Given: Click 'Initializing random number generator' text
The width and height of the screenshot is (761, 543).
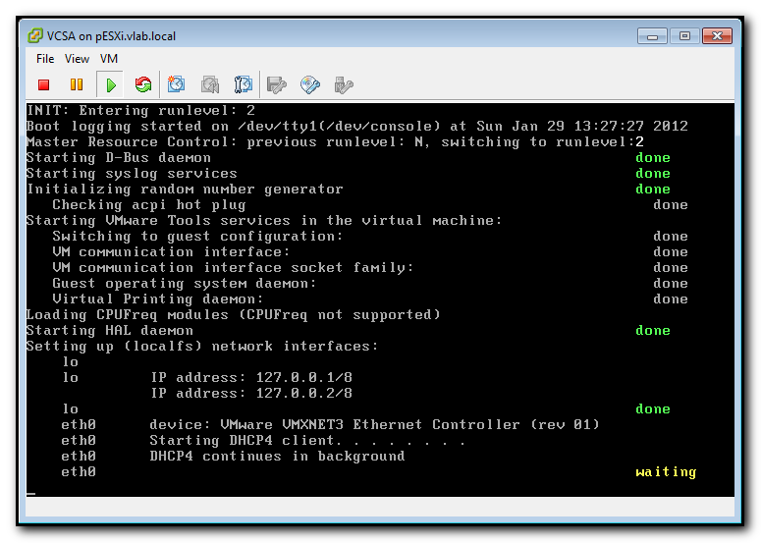Looking at the screenshot, I should [x=185, y=190].
